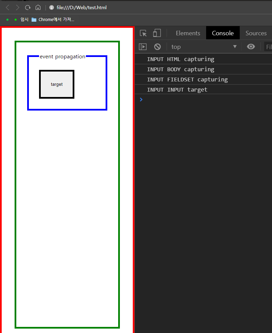Viewport: 272px width, 333px height.
Task: Clear the console output
Action: click(x=157, y=47)
